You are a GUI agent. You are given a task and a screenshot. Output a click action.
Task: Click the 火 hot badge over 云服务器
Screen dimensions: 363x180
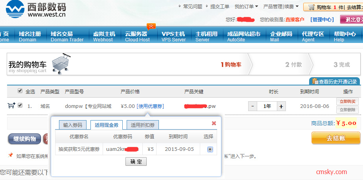click(151, 26)
